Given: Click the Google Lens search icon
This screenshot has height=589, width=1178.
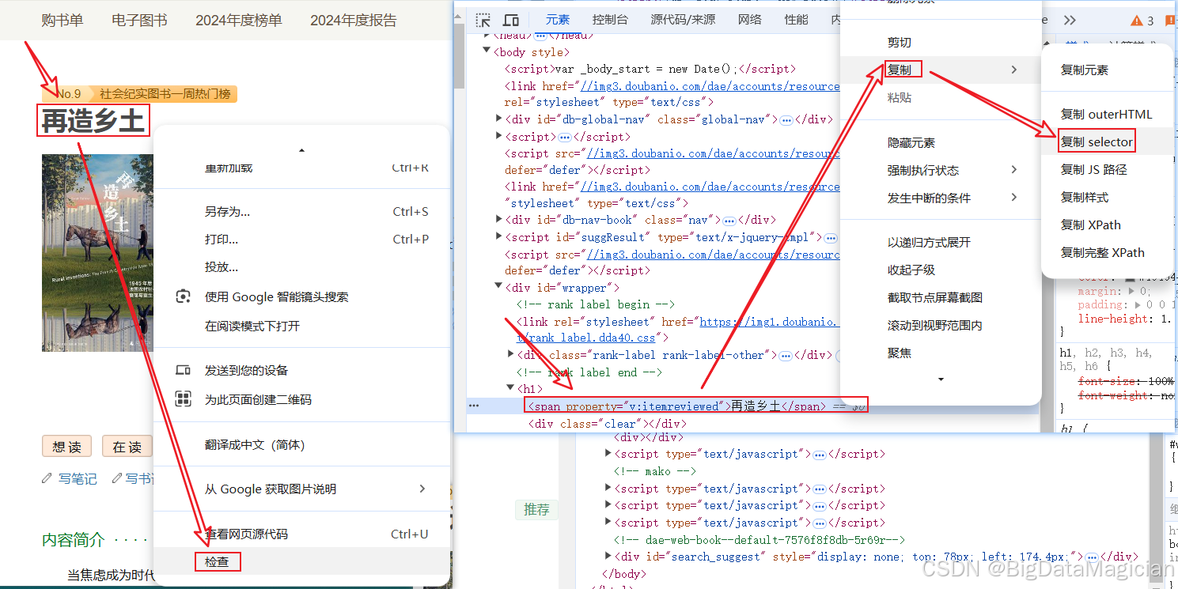Looking at the screenshot, I should click(183, 296).
